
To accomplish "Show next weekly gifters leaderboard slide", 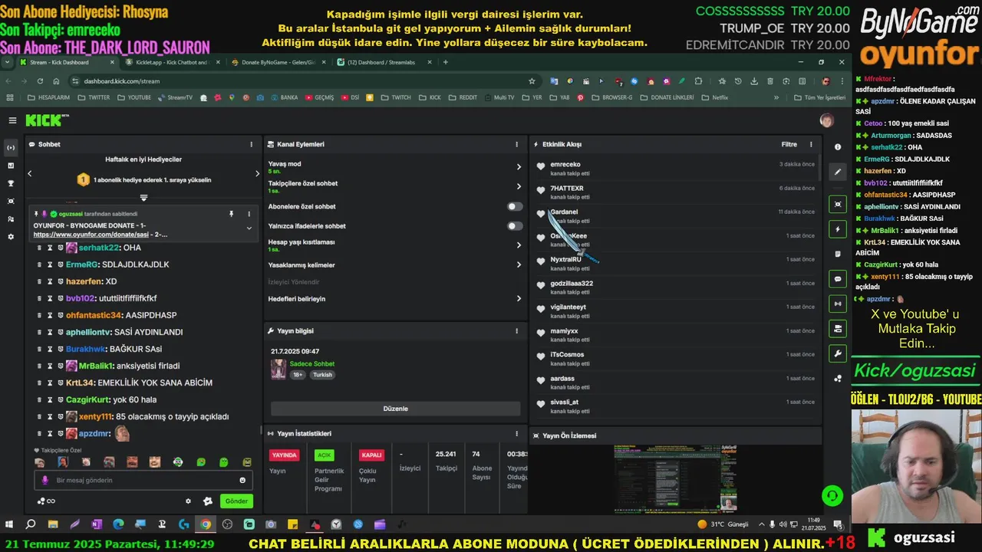I will pyautogui.click(x=257, y=173).
